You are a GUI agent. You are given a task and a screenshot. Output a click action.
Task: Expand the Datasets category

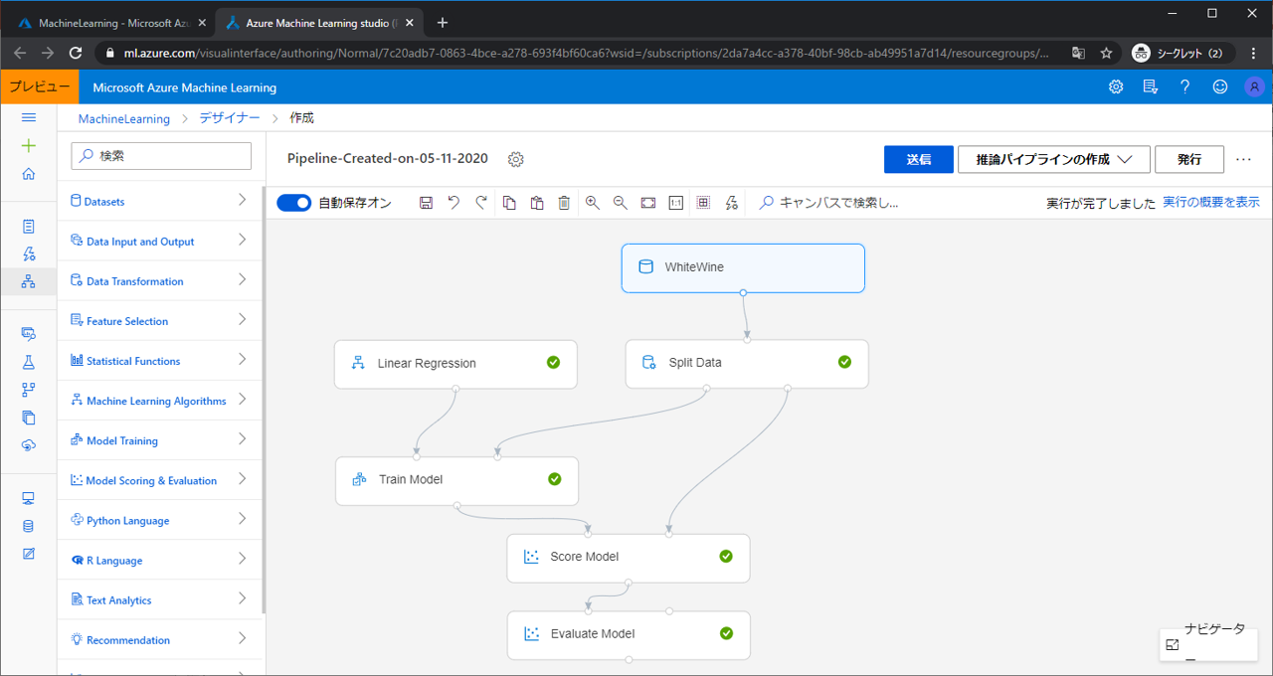point(160,201)
